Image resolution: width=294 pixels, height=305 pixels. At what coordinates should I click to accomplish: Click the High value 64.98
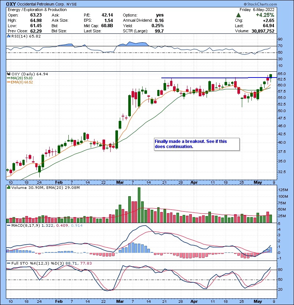pyautogui.click(x=36, y=21)
